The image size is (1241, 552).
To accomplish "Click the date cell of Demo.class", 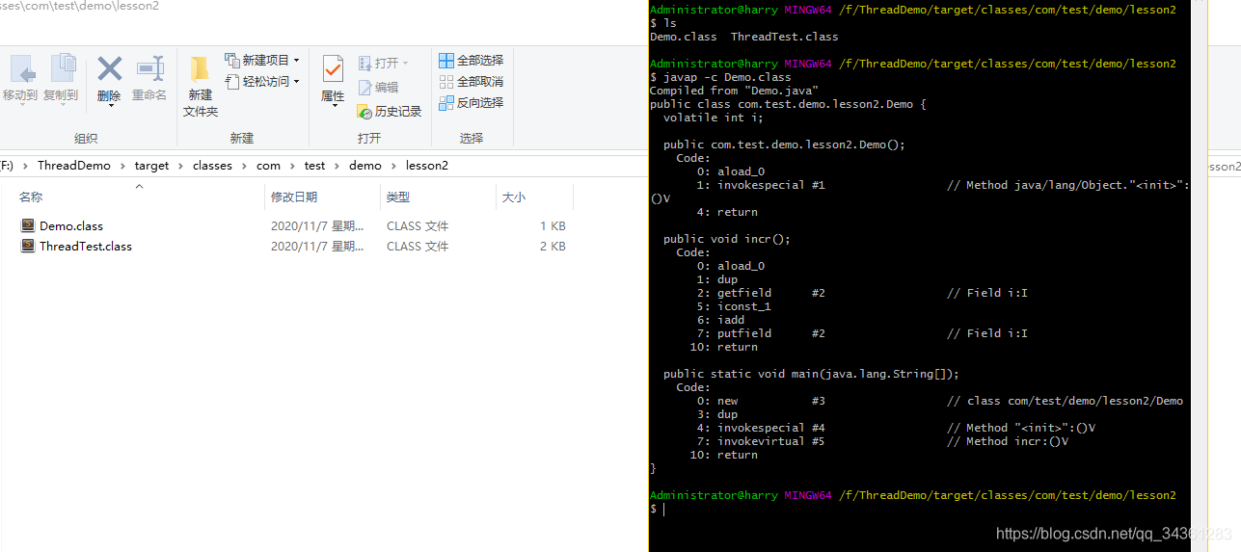I will point(317,225).
